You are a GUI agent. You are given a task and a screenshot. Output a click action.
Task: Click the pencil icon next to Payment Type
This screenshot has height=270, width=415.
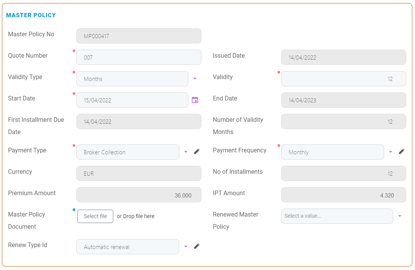[196, 152]
